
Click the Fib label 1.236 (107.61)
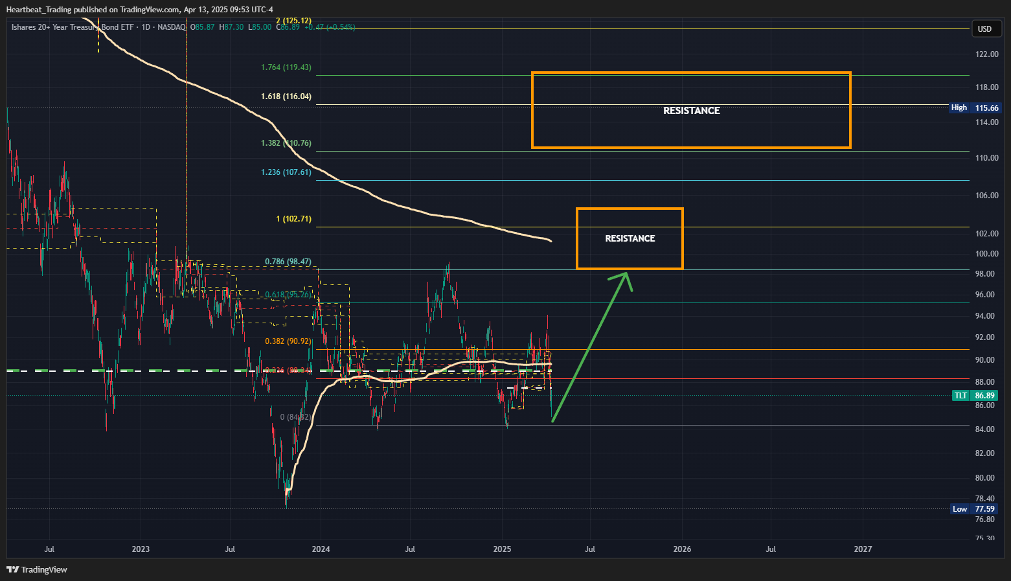coord(286,172)
